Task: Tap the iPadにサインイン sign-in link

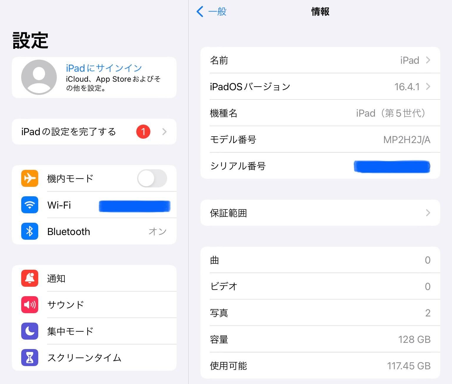Action: point(104,68)
